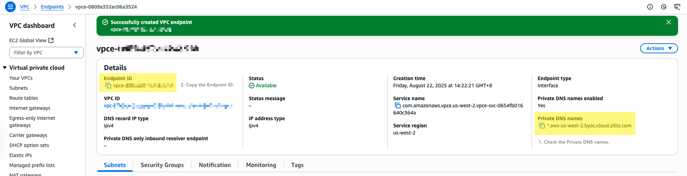Click the info icon in top bar
The image size is (687, 176).
(x=650, y=7)
